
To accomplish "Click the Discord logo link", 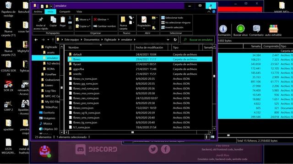I will (x=97, y=149).
